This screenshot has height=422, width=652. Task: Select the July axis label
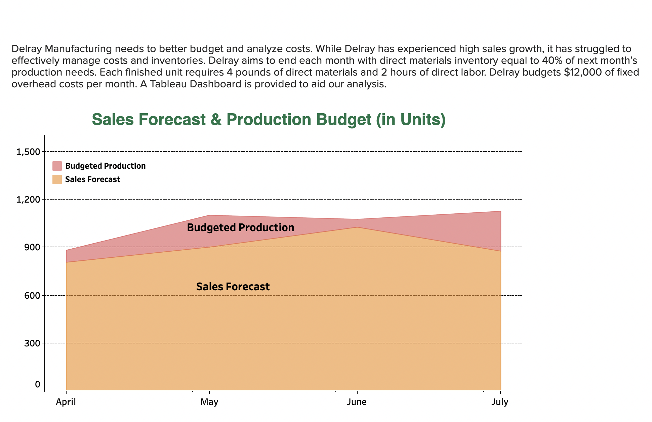click(x=500, y=402)
